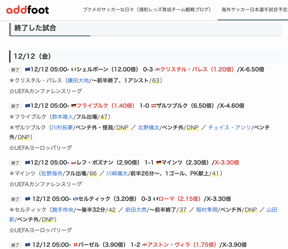288x249 pixels.
Task: Go to the 佐野海舟 player page
Action: point(52,174)
